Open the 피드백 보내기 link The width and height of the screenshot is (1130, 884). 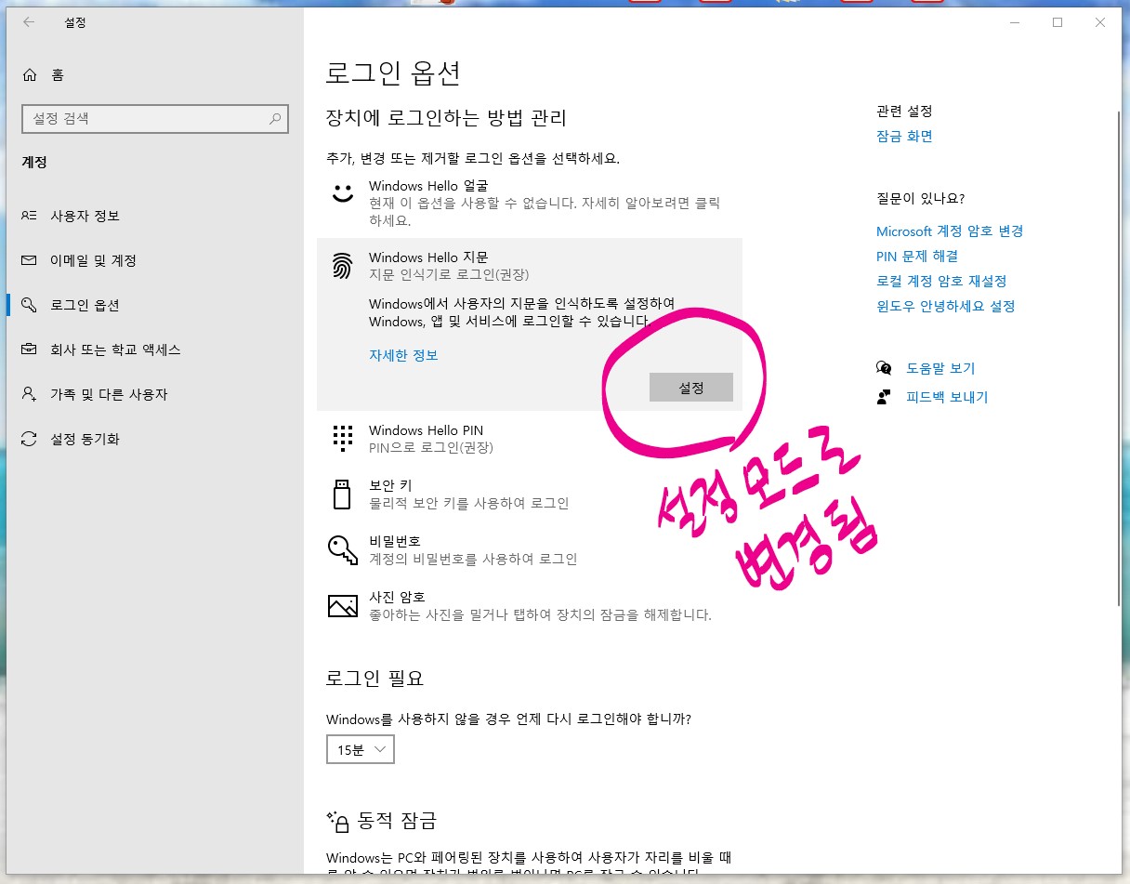tap(947, 397)
